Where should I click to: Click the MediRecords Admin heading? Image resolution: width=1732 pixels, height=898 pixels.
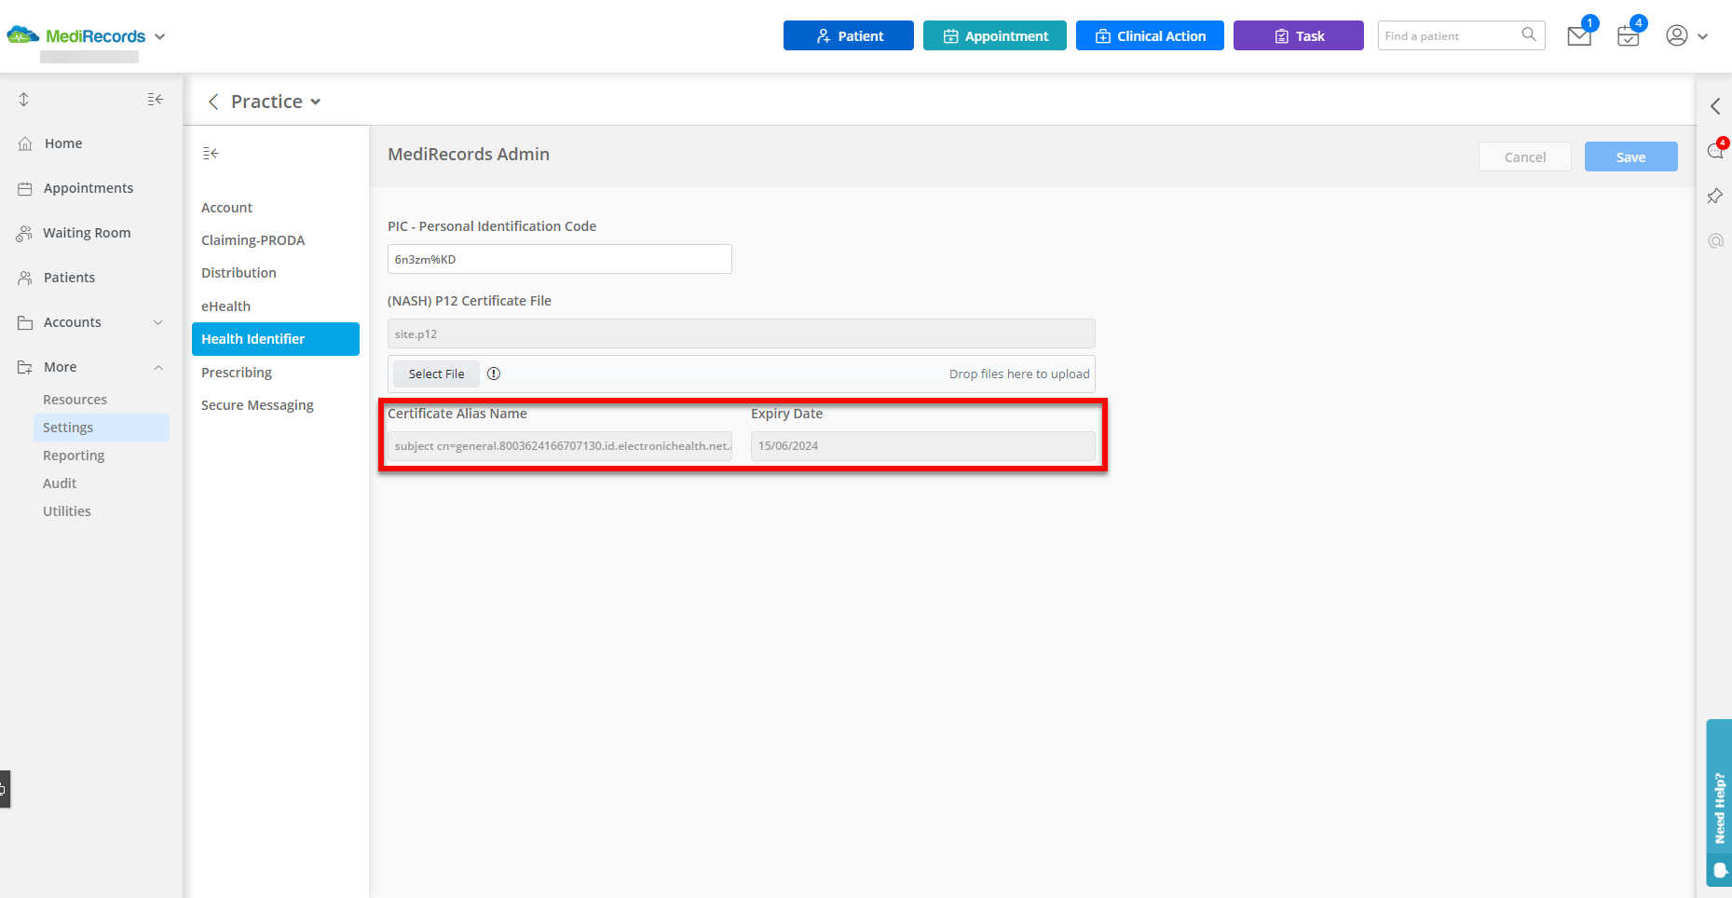point(469,155)
